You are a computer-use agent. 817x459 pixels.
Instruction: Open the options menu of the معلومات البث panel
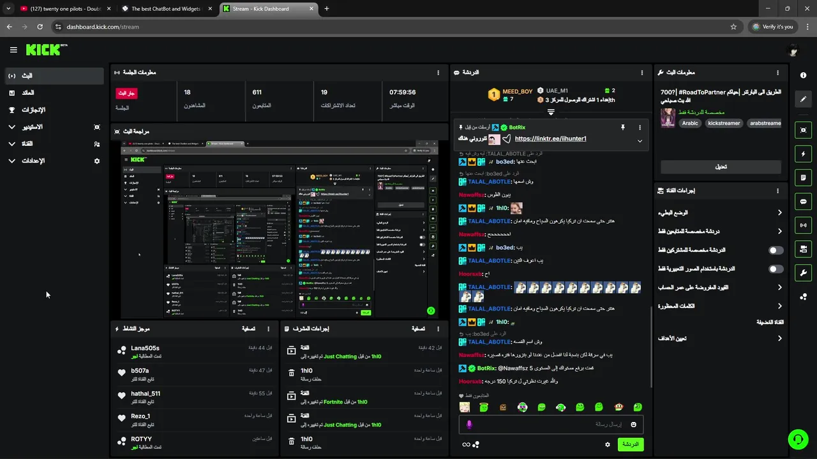point(777,73)
